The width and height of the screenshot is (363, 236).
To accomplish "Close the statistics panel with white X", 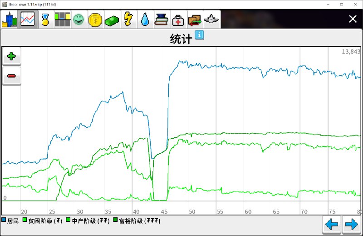I will point(353,19).
